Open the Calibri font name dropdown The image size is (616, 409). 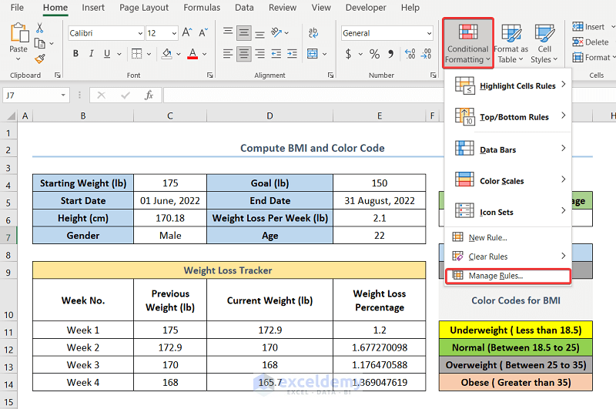[x=139, y=33]
